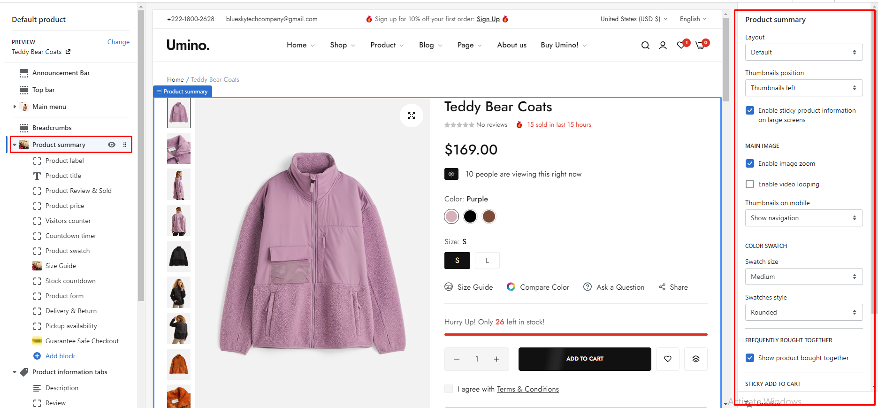Disable sticky product information checkbox
The image size is (878, 408).
(750, 110)
